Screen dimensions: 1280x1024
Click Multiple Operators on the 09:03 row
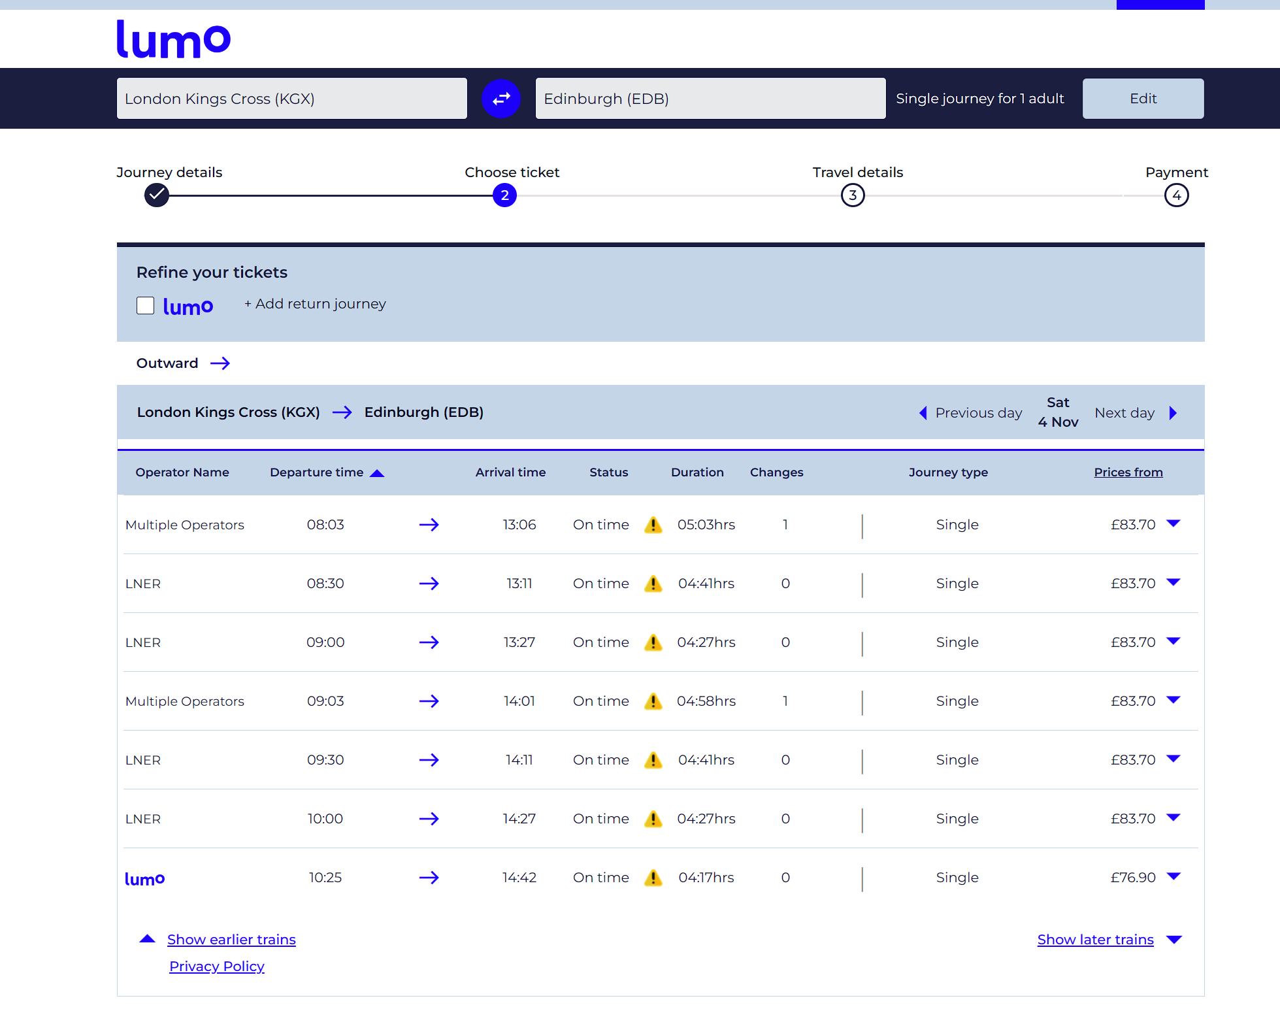185,701
